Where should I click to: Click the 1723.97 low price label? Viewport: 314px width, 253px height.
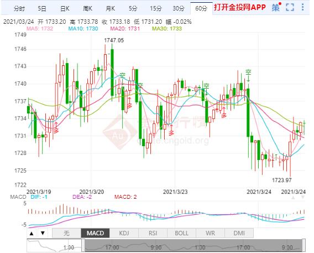coord(281,180)
